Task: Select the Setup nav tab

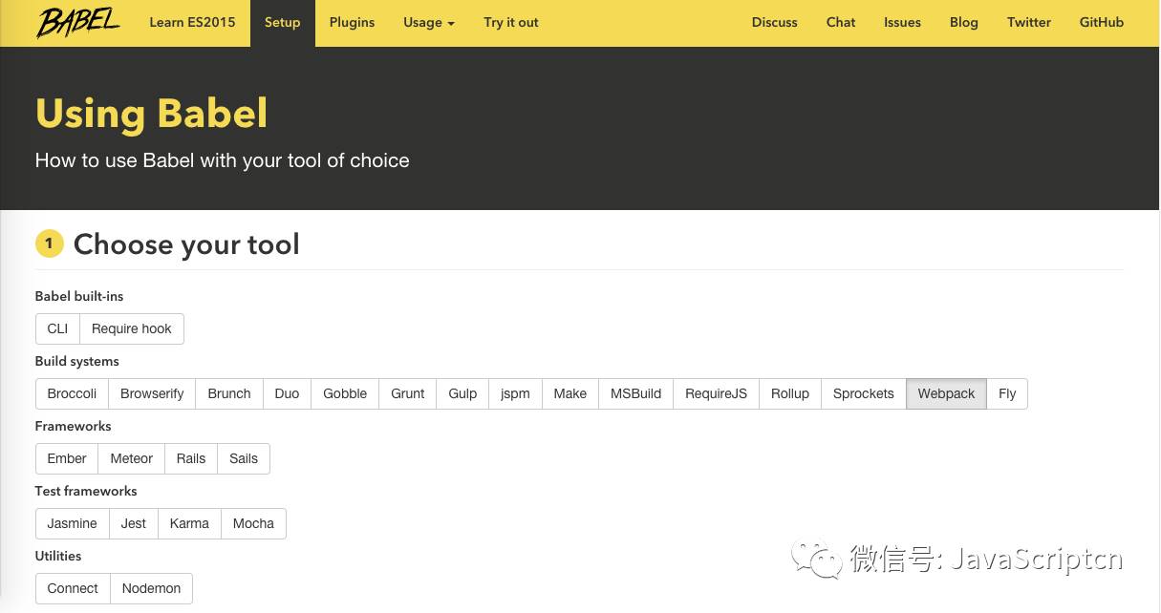Action: tap(283, 22)
